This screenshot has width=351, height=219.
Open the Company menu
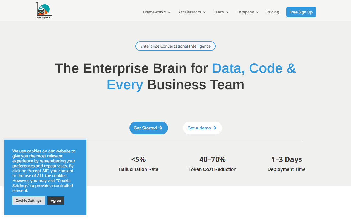click(245, 12)
